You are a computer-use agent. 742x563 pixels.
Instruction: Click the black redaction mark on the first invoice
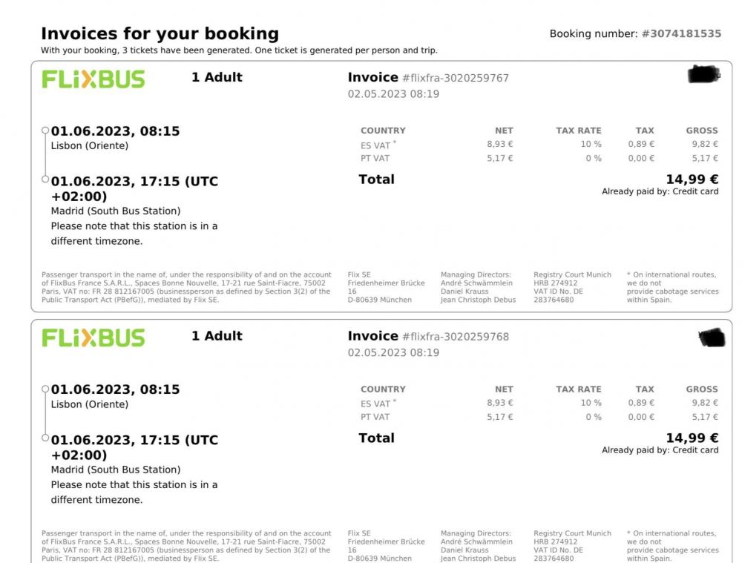(x=703, y=74)
